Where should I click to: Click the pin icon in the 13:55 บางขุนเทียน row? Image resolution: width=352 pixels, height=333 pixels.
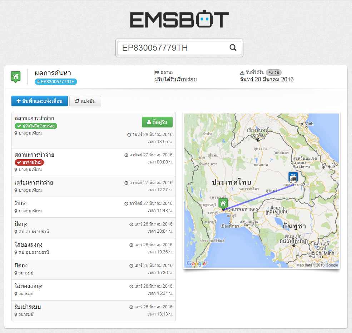16,133
